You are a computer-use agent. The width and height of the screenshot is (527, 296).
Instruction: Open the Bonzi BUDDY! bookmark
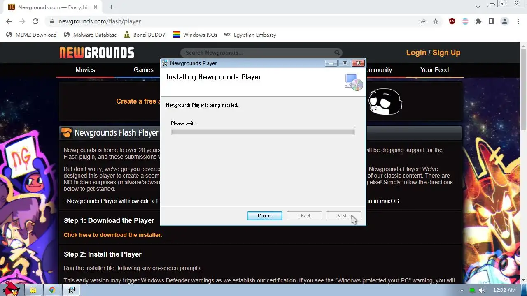(145, 35)
